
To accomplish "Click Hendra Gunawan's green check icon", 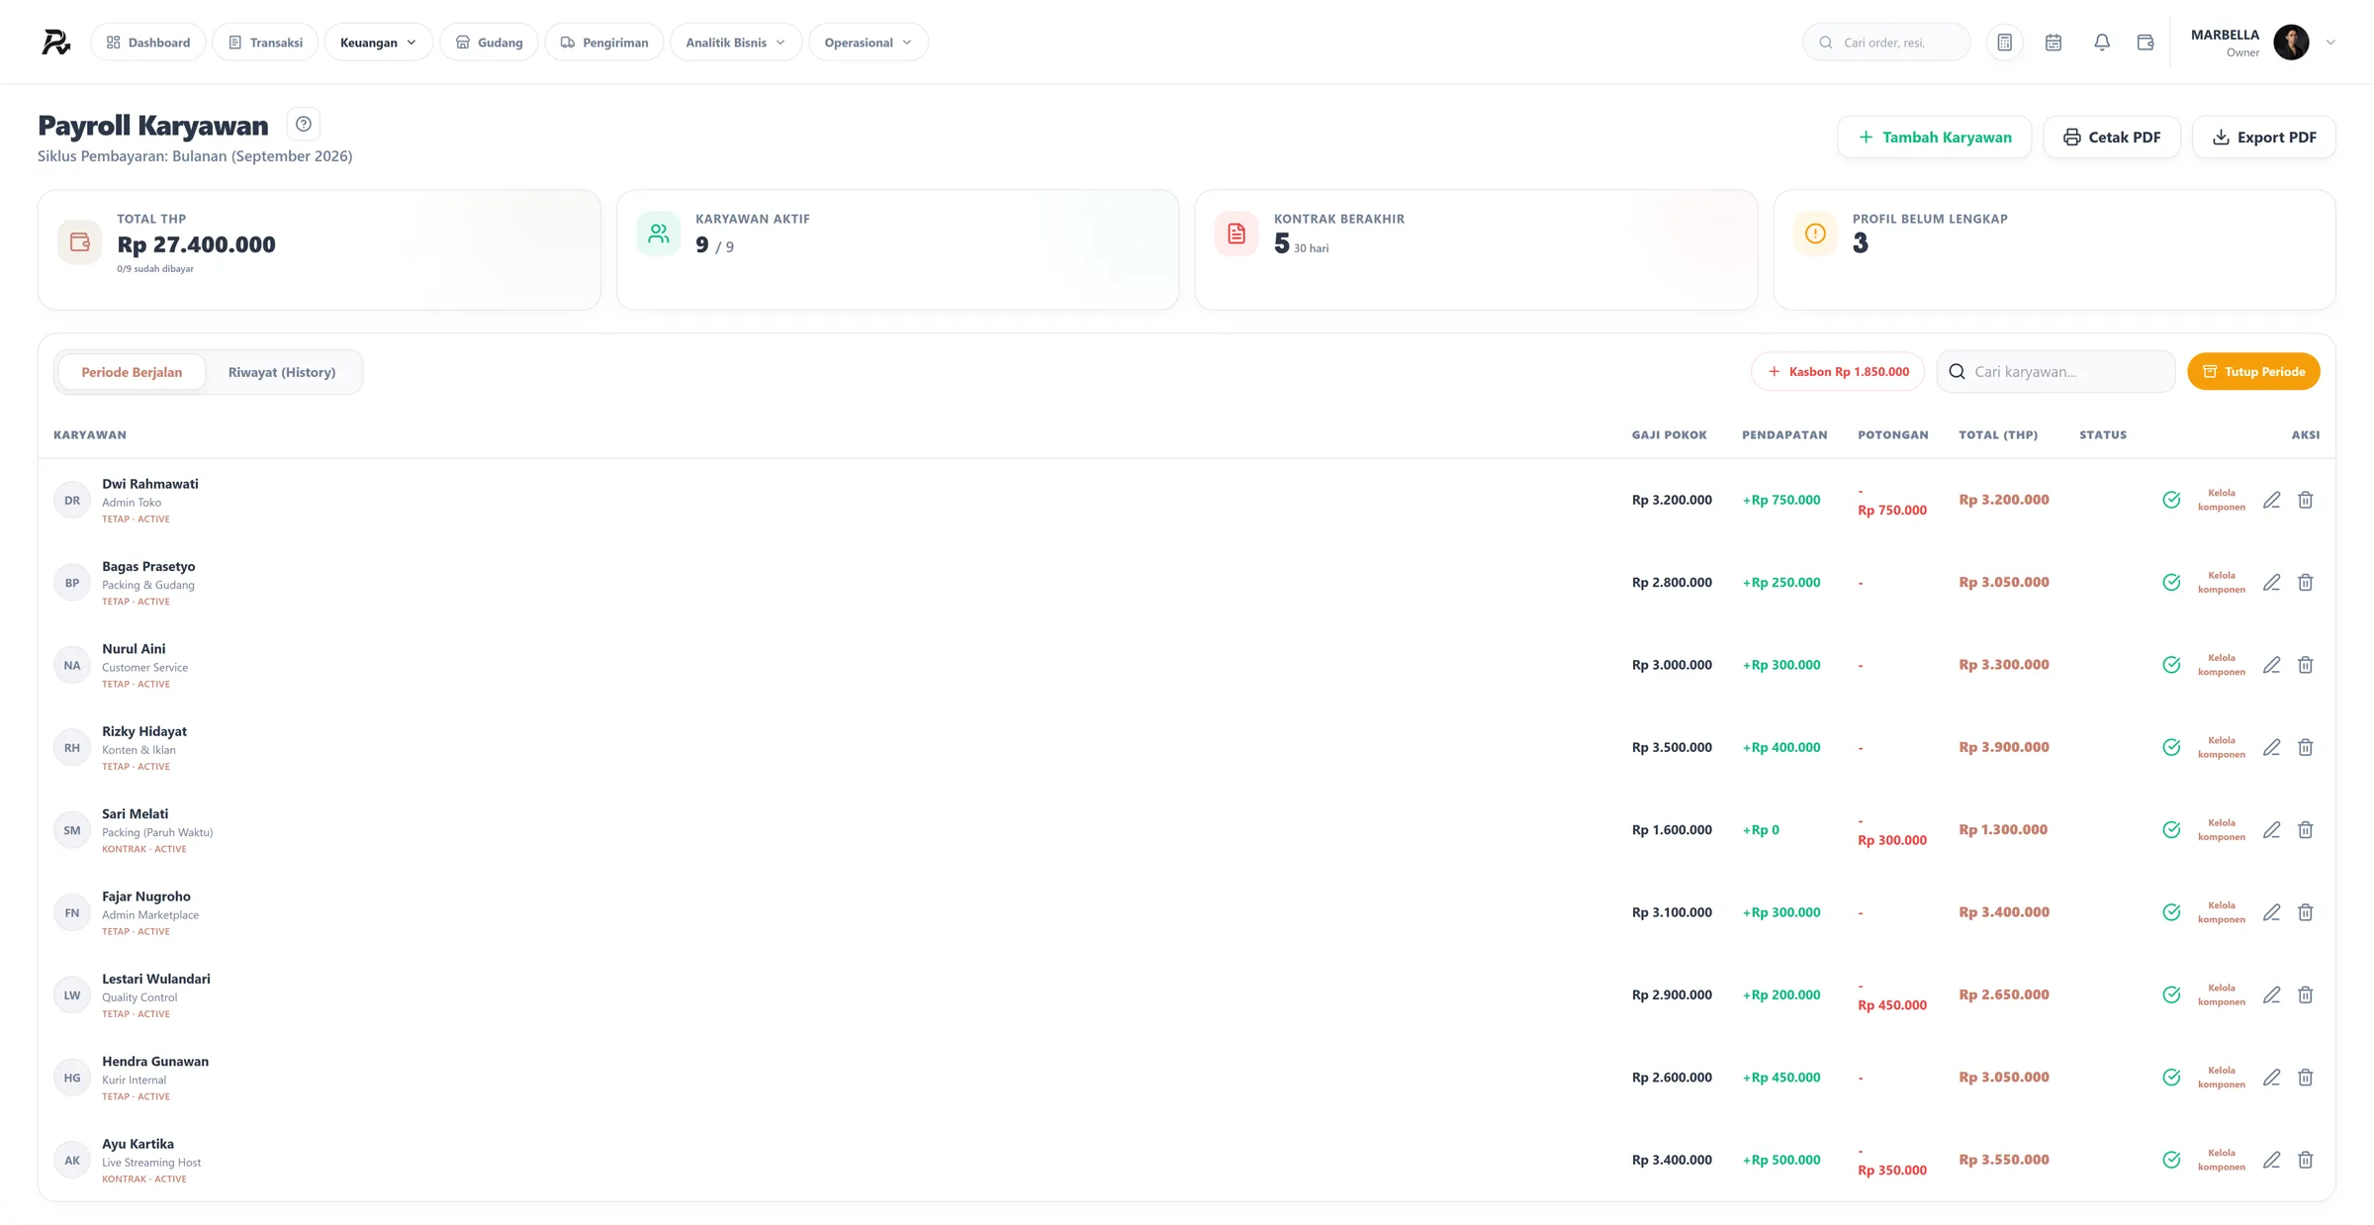I will [x=2171, y=1078].
